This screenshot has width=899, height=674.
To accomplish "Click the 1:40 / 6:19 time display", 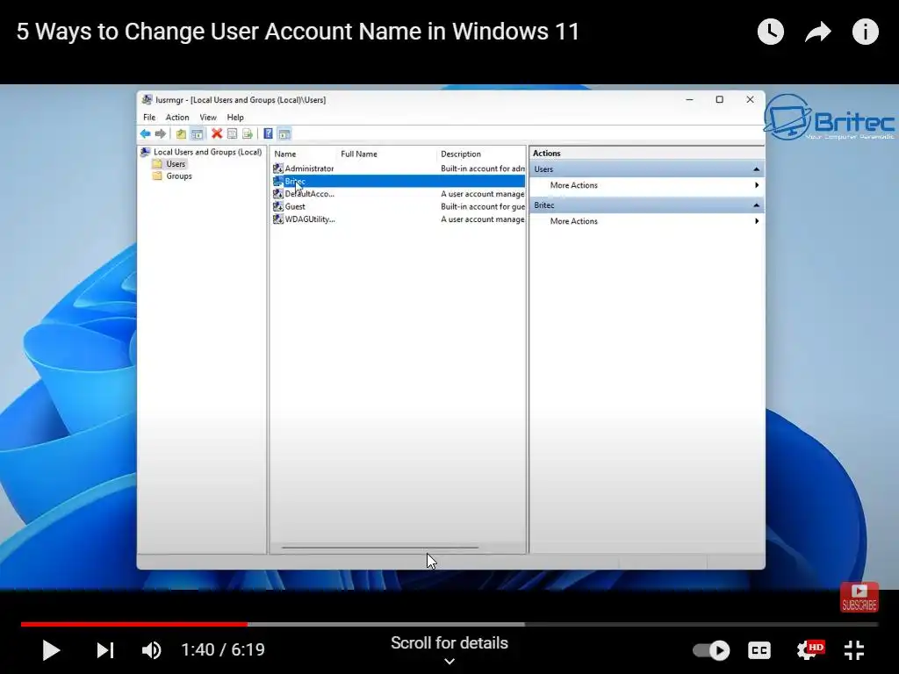I will (x=222, y=650).
